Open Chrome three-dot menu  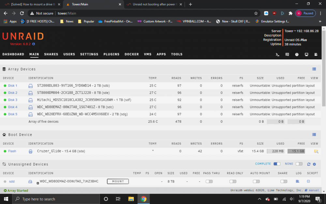click(x=320, y=13)
